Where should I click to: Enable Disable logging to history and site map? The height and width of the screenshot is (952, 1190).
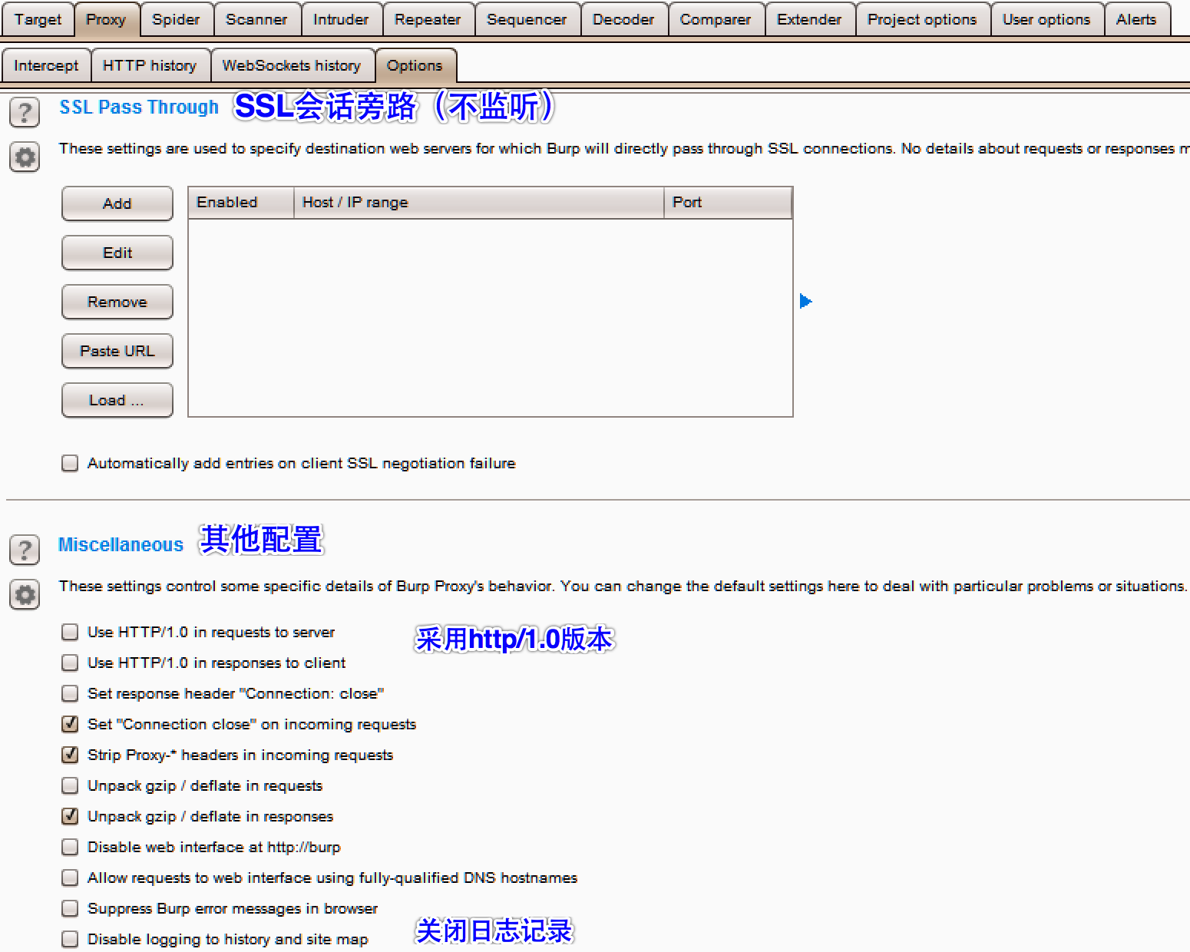70,938
